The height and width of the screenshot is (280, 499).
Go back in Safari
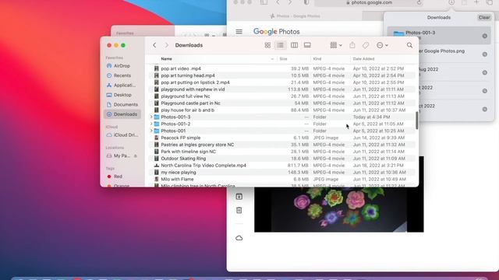pyautogui.click(x=278, y=2)
